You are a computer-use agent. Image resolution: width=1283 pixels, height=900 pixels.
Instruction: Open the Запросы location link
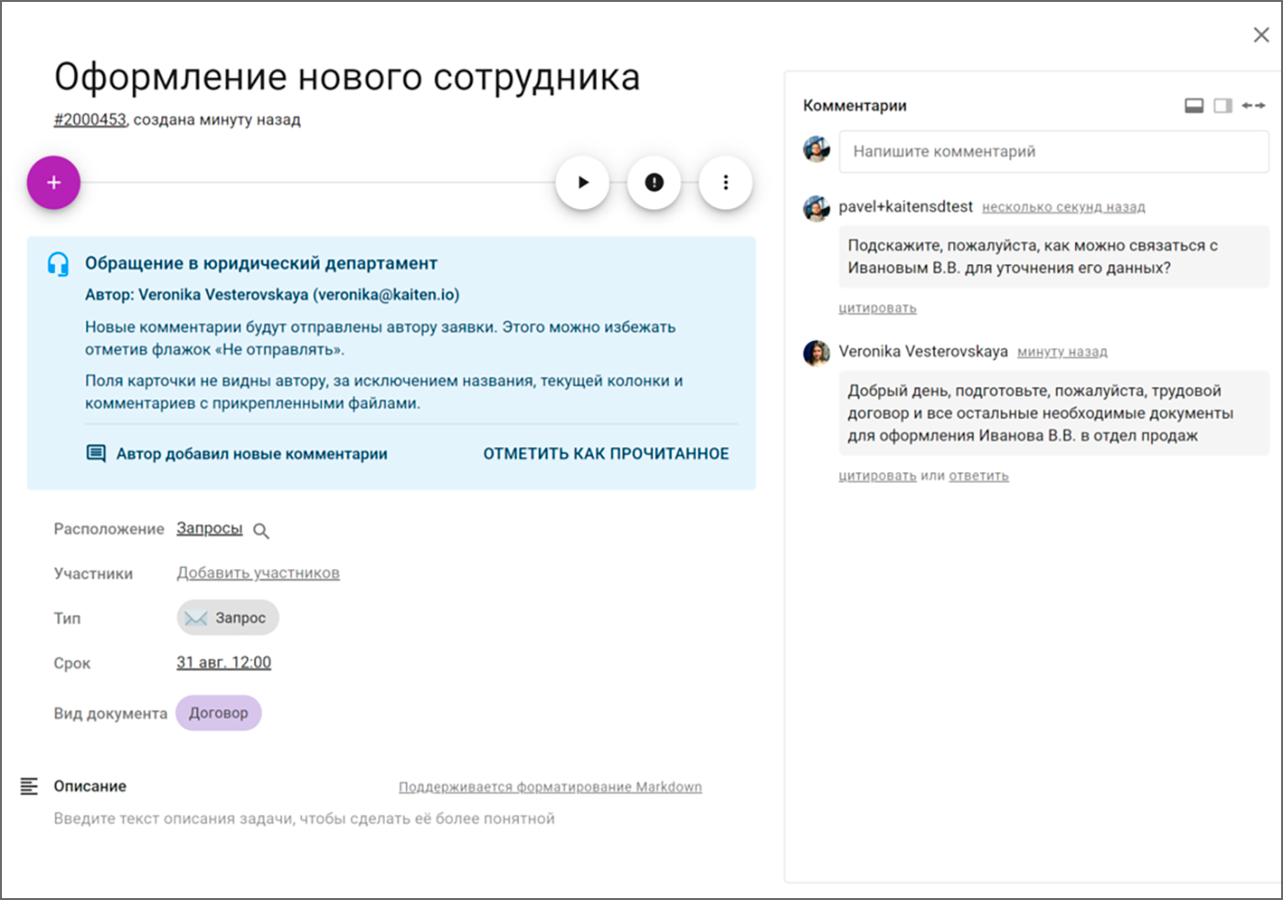click(209, 529)
